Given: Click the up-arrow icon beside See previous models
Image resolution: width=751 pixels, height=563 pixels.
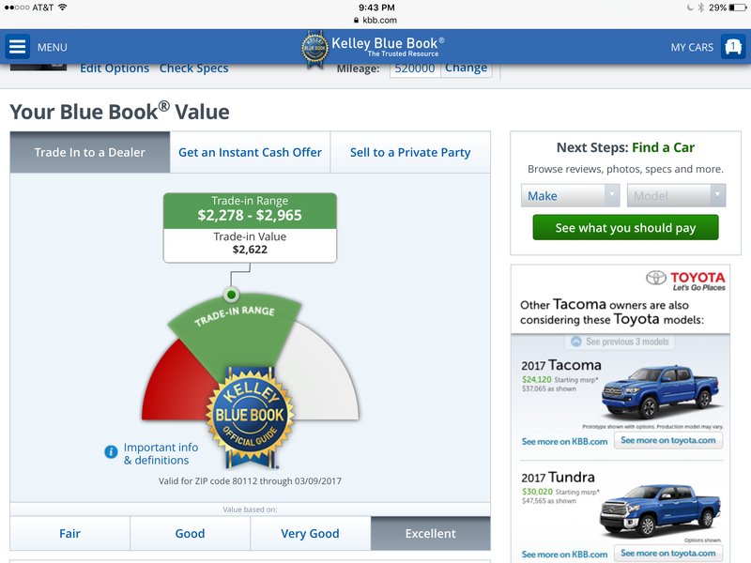Looking at the screenshot, I should pos(576,342).
